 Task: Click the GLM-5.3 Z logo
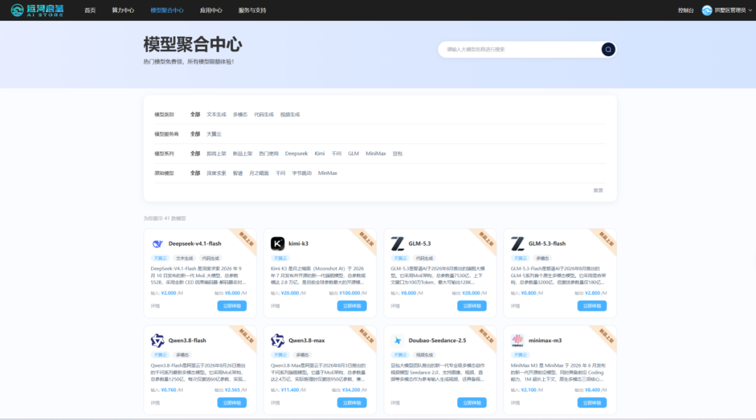click(398, 244)
